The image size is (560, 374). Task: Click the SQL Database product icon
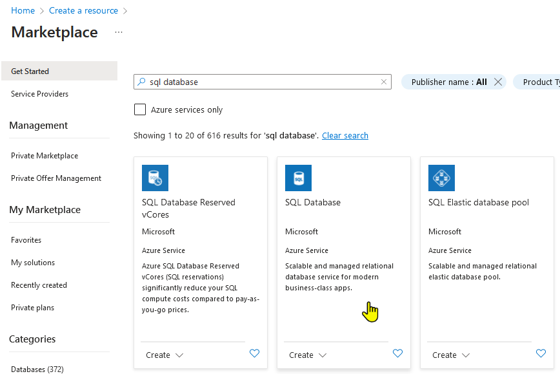coord(298,178)
